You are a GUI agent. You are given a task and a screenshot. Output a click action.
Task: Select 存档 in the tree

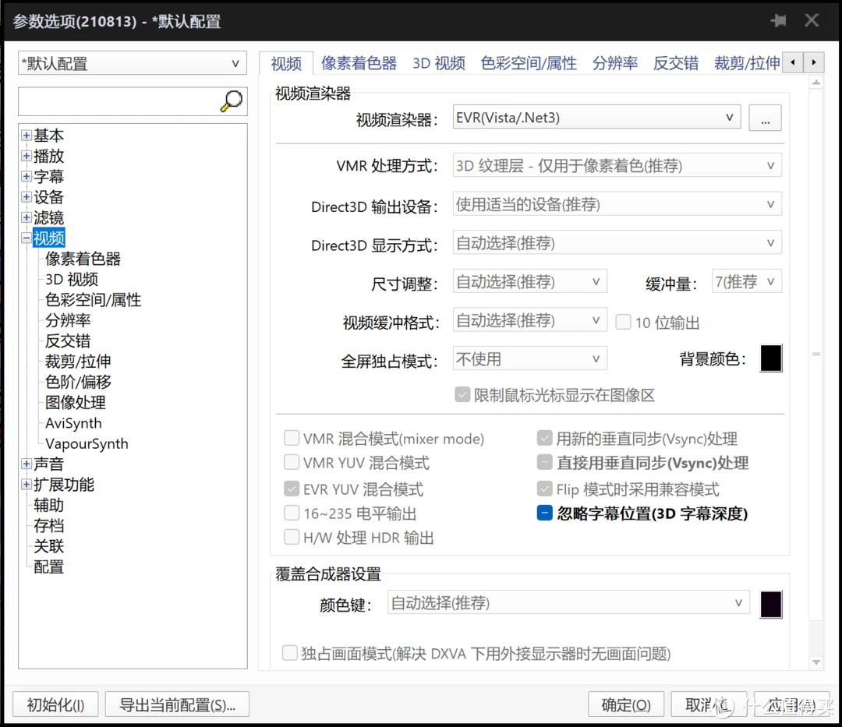click(48, 525)
